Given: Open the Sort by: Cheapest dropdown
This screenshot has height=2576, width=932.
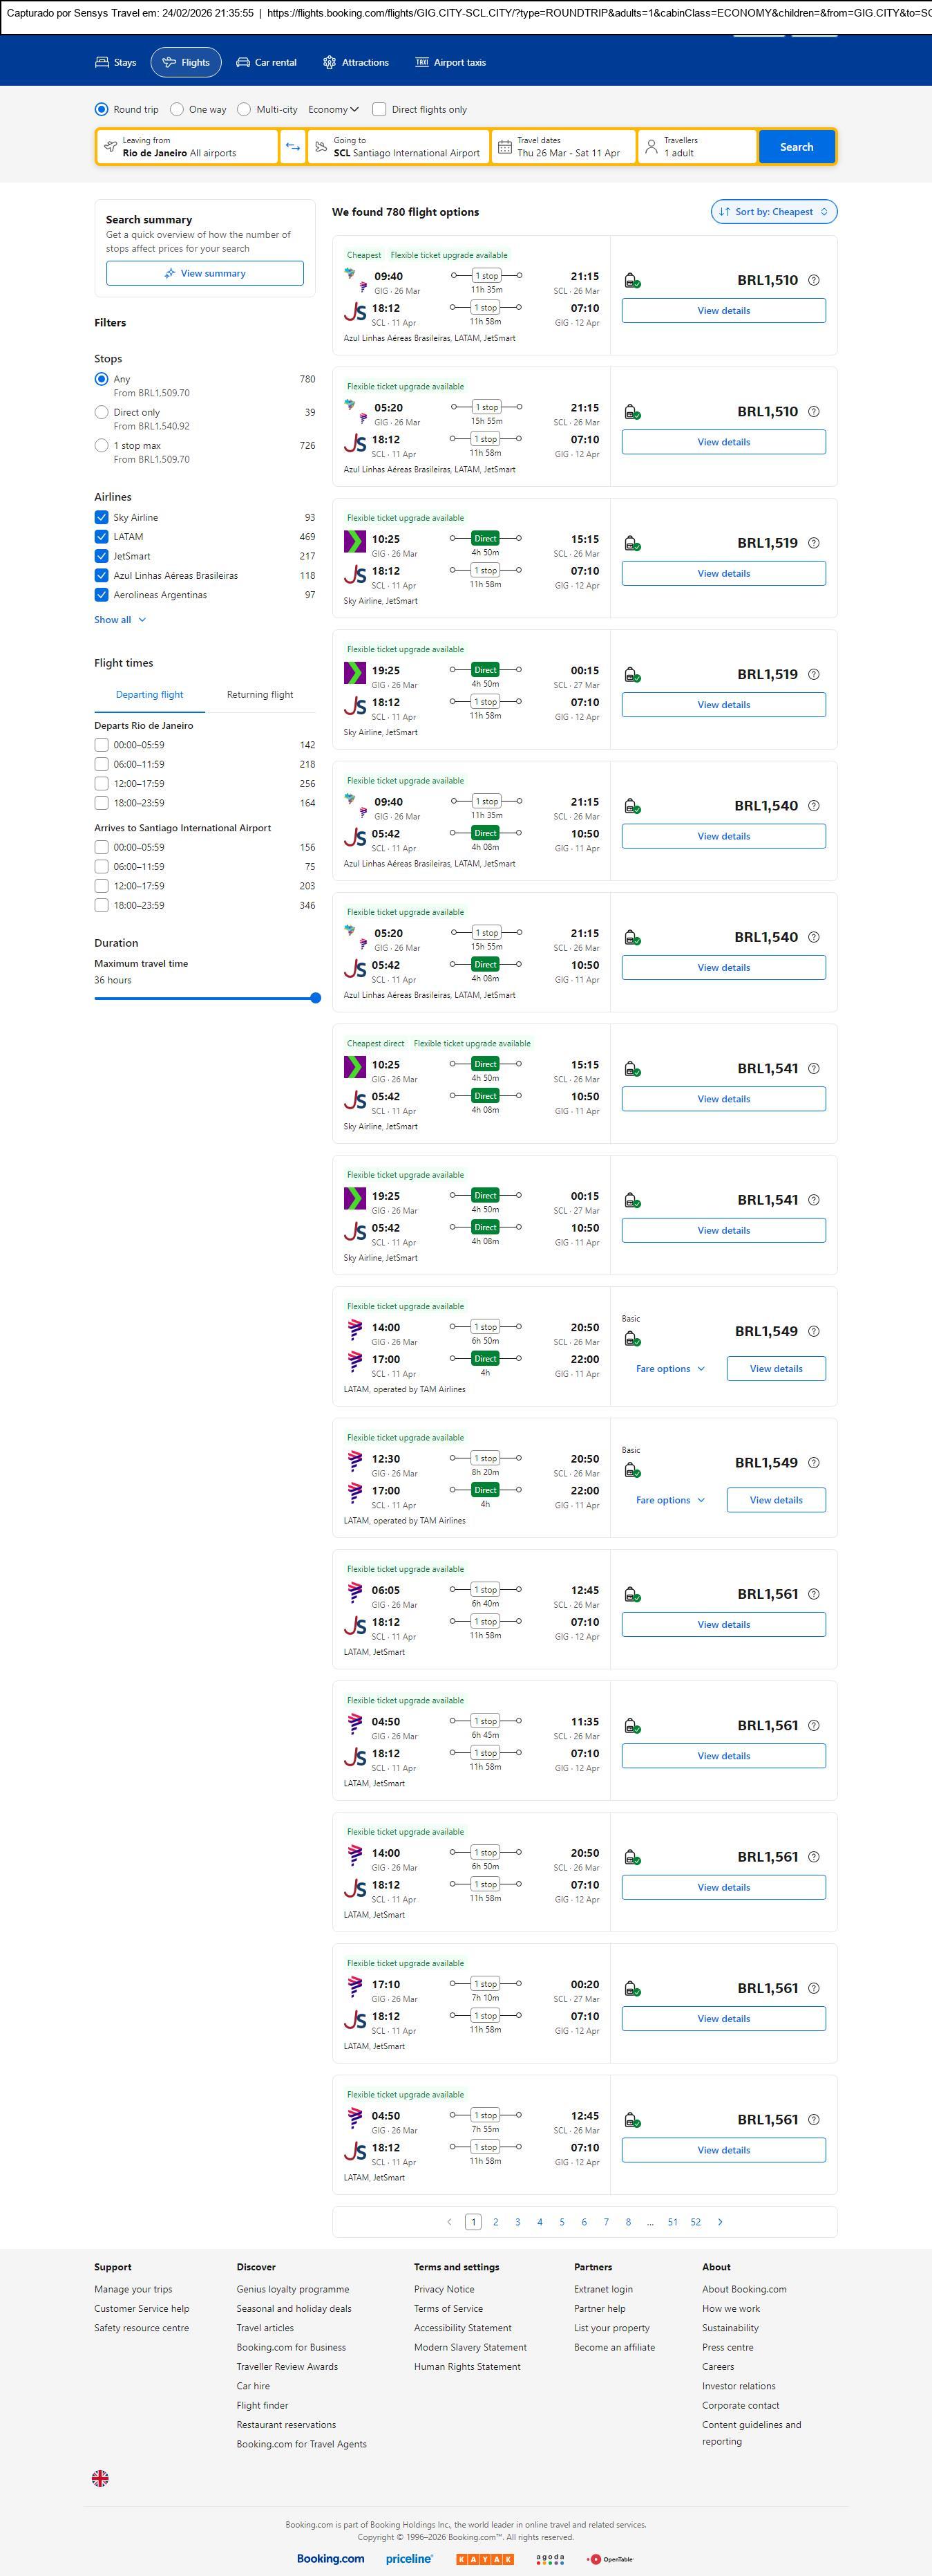Looking at the screenshot, I should click(x=773, y=212).
